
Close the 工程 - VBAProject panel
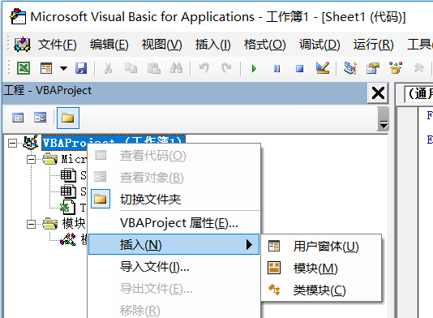(378, 92)
